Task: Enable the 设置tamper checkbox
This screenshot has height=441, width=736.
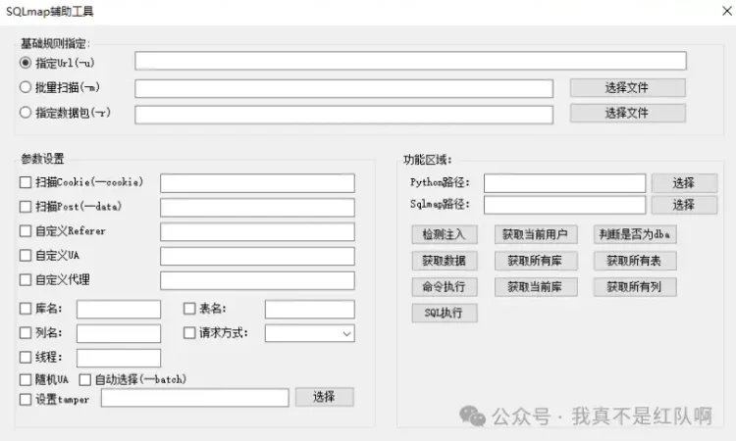Action: tap(26, 399)
